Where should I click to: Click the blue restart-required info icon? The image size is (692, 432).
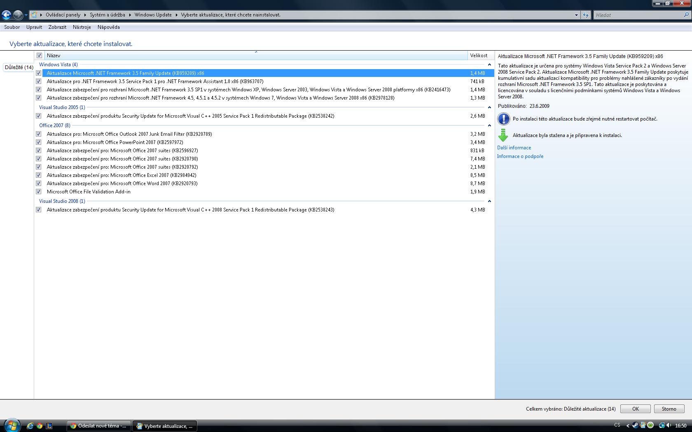pyautogui.click(x=503, y=119)
